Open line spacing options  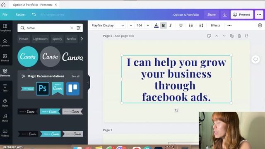tap(201, 26)
